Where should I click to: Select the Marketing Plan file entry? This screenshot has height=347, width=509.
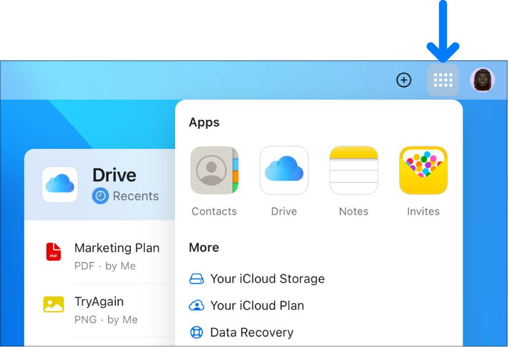click(117, 247)
